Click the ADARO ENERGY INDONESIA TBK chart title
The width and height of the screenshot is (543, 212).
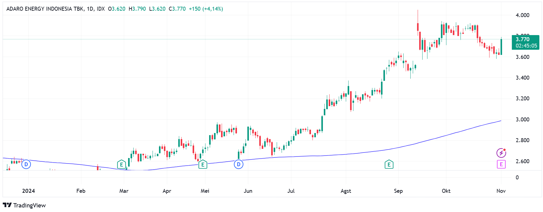pyautogui.click(x=45, y=9)
